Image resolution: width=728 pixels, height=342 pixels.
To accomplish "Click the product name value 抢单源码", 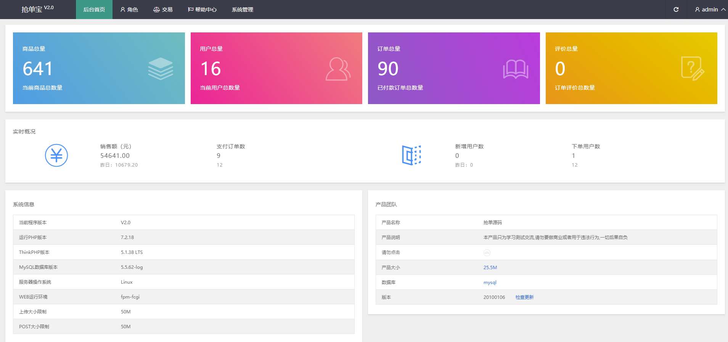I will pyautogui.click(x=493, y=223).
